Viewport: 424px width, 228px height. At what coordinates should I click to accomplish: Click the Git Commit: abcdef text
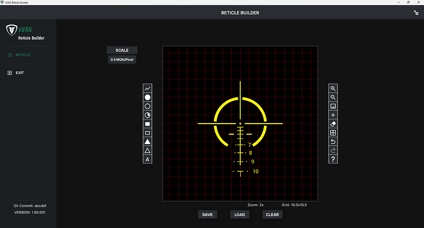(30, 206)
